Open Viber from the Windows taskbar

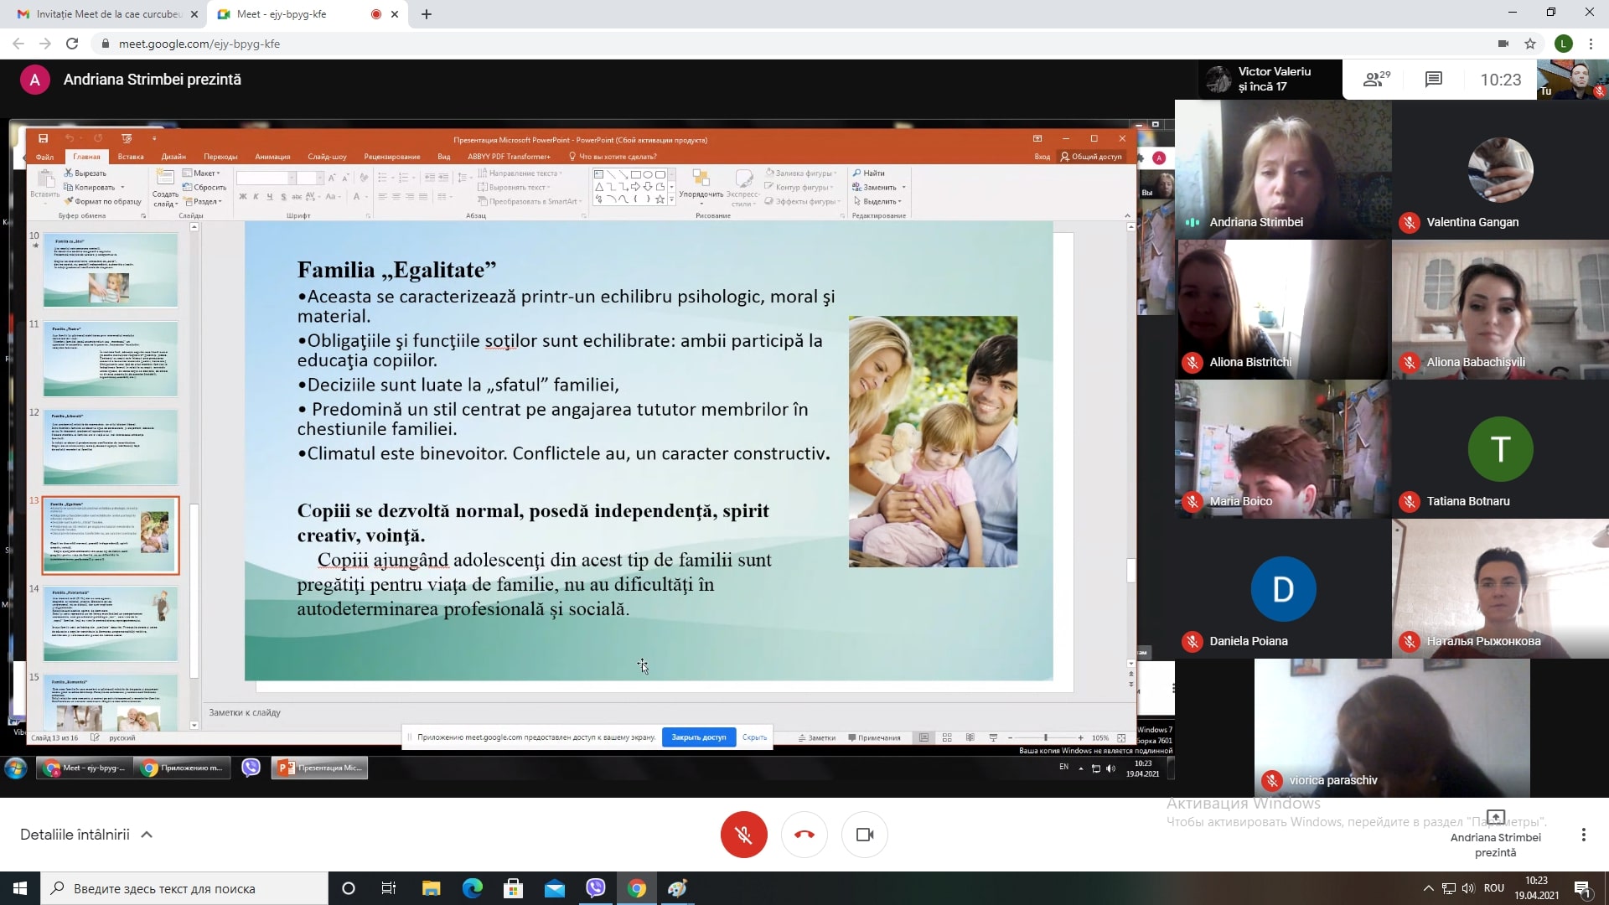pos(596,888)
